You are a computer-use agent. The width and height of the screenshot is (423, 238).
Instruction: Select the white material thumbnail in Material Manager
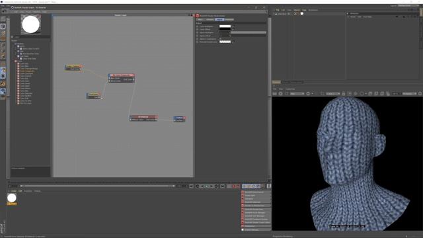coord(12,198)
